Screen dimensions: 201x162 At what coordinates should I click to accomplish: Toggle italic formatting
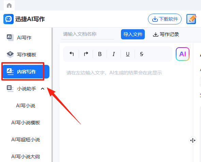pos(114,54)
